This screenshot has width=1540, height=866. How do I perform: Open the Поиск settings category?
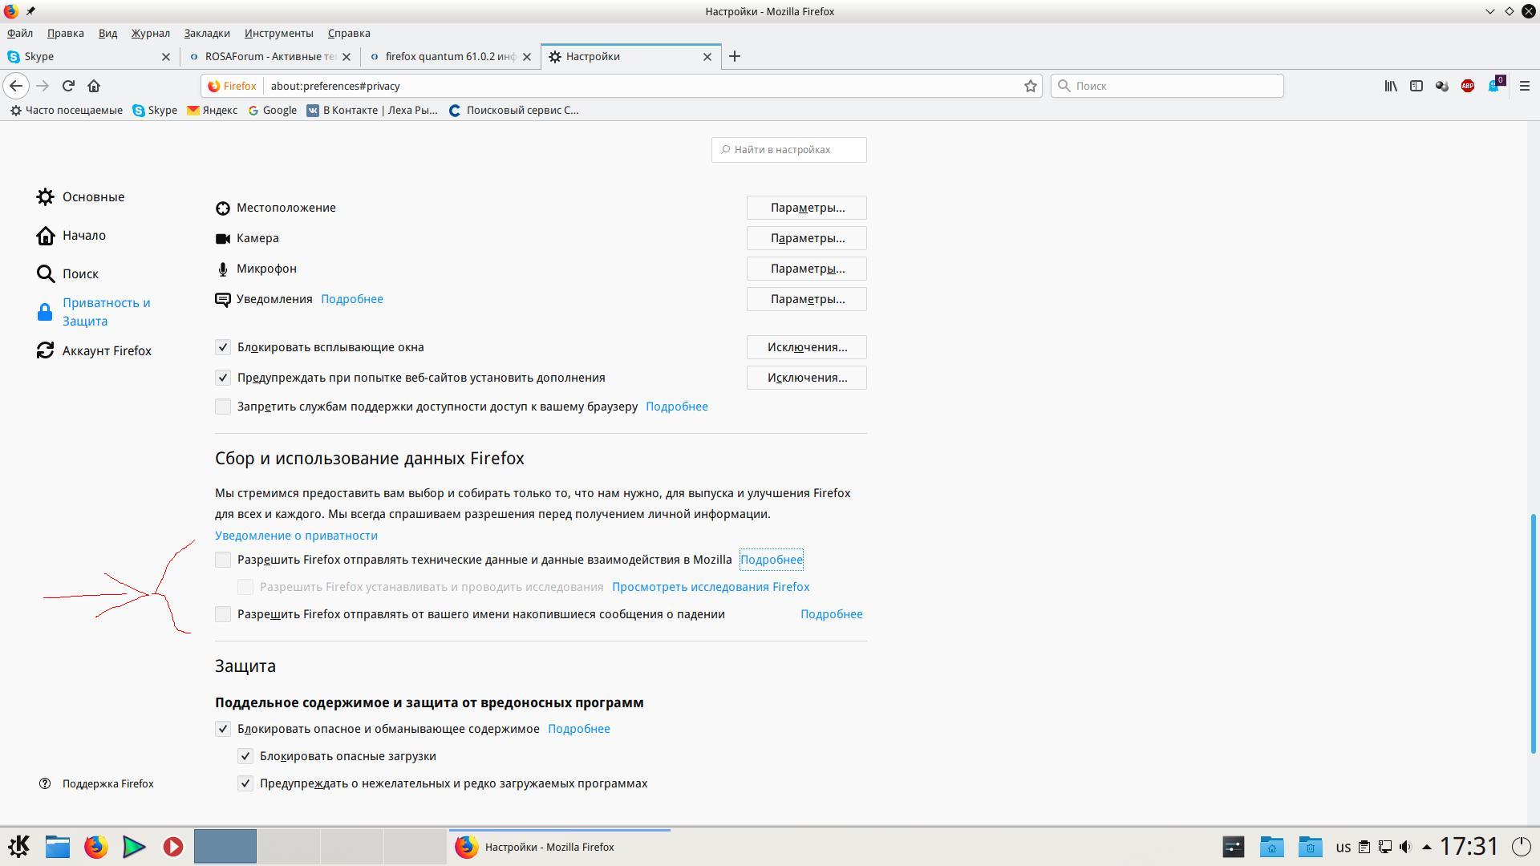(x=80, y=273)
